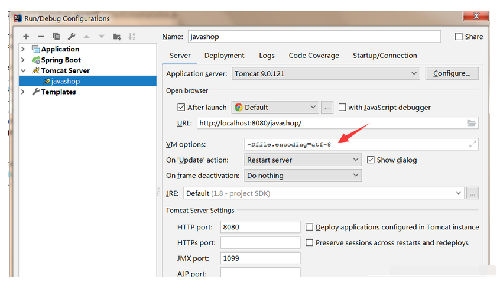Switch to the Deployment tab
500x288 pixels.
click(x=224, y=56)
